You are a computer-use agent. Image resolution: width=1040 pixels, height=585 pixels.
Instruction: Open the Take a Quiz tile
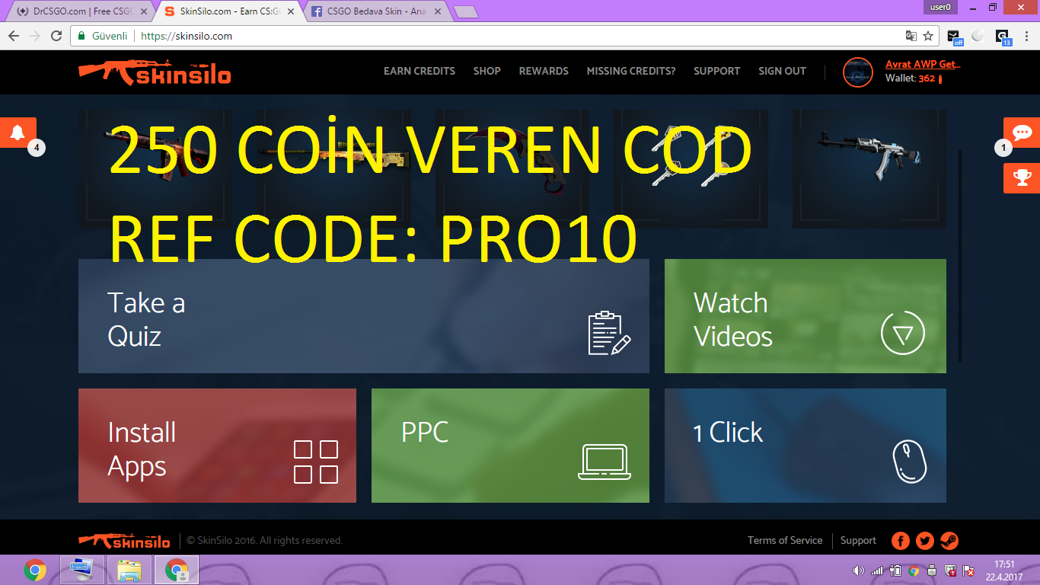[364, 316]
